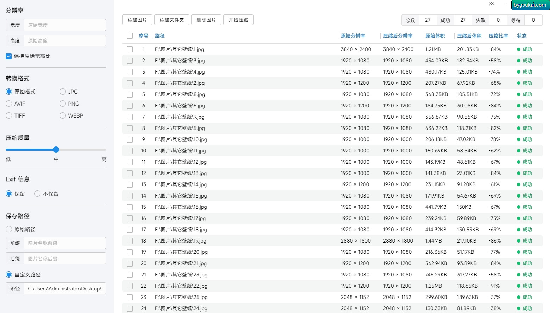
Task: Click the -91% compression ratio cell
Action: coord(495,286)
